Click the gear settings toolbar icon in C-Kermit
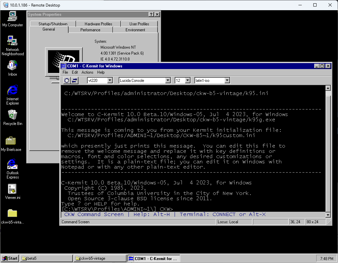This screenshot has height=263, width=338. point(67,81)
